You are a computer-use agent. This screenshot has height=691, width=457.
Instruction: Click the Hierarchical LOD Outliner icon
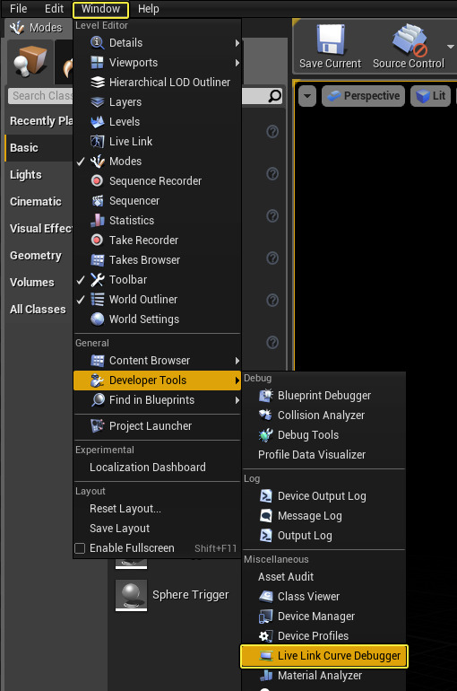coord(97,83)
